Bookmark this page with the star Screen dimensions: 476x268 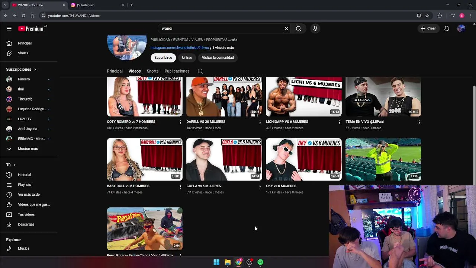coord(427,16)
